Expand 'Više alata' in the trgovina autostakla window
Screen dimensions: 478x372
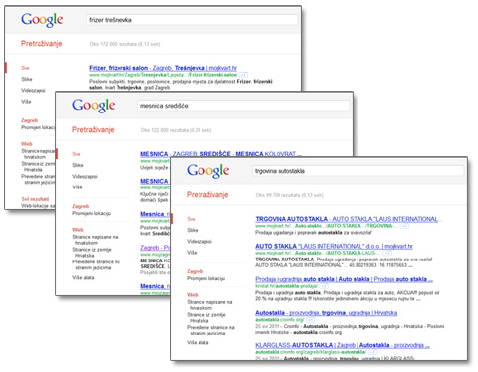click(198, 343)
